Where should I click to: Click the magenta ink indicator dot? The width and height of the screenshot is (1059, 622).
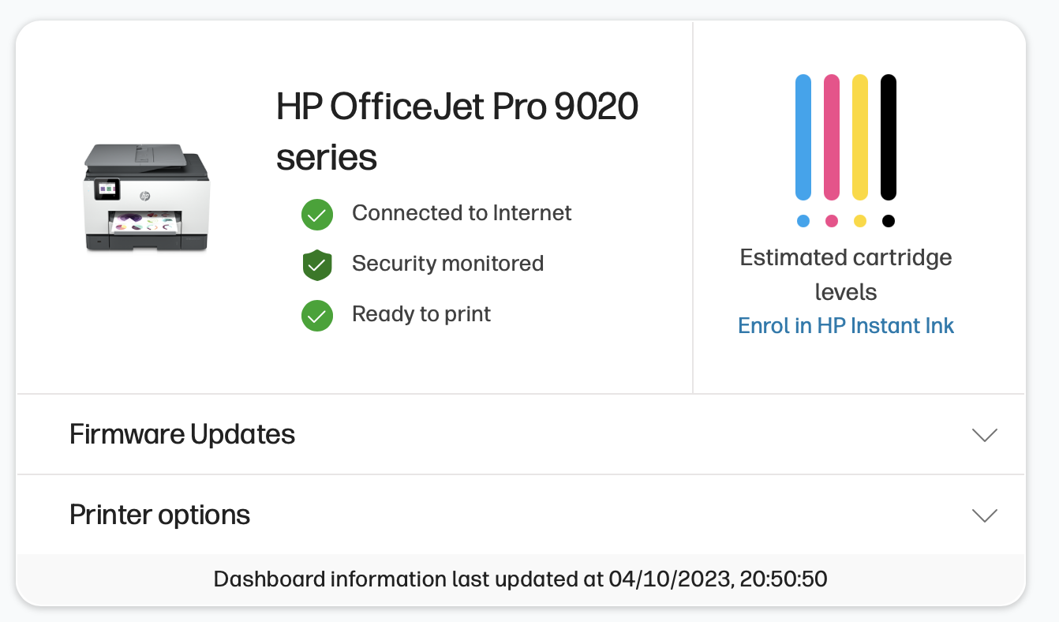tap(831, 221)
